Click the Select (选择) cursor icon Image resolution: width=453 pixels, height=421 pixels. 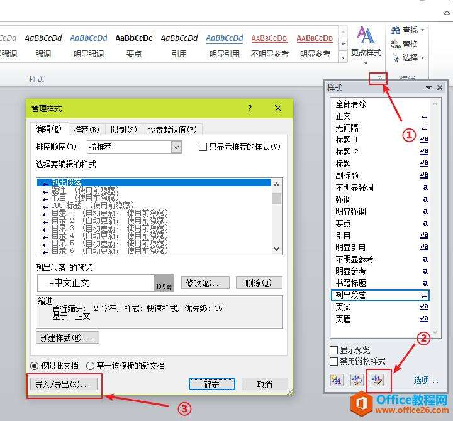tap(396, 58)
